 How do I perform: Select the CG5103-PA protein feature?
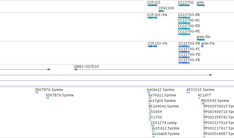pyautogui.click(x=152, y=46)
